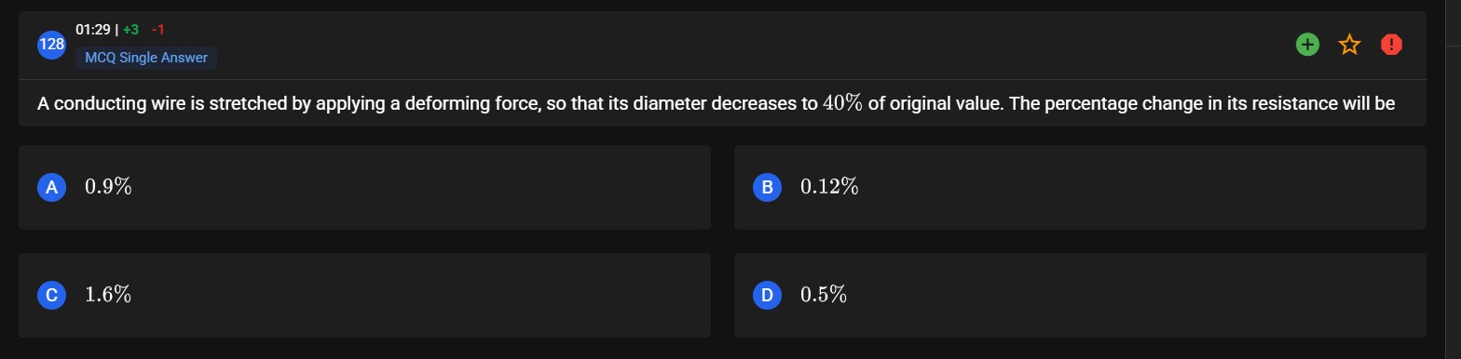
Task: Click the blue B option badge
Action: coord(767,187)
